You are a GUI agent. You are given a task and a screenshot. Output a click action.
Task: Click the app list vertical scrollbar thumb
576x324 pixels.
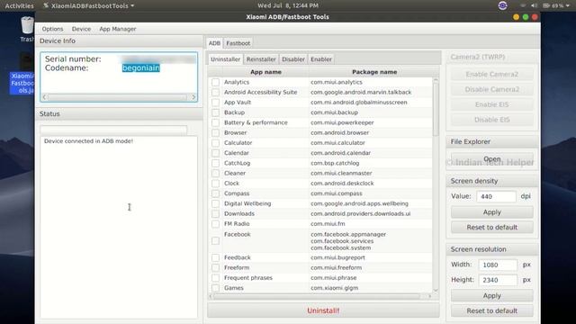(436, 110)
